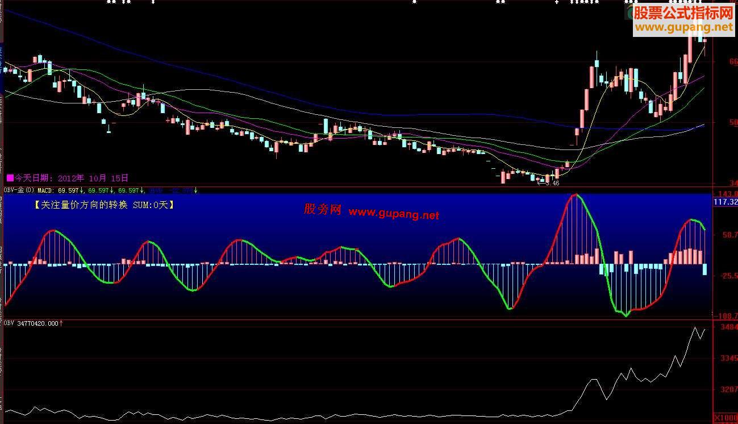
Task: Click the ×1000 multiplier label
Action: [726, 418]
